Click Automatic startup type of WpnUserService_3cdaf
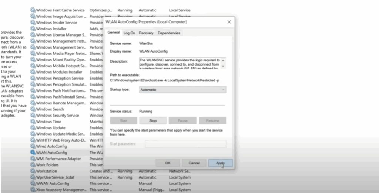This screenshot has height=193, width=379. [x=147, y=177]
